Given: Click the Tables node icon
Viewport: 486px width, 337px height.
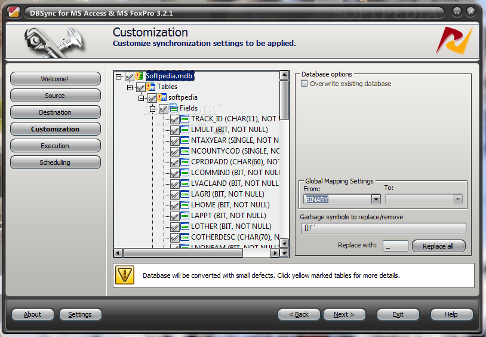Looking at the screenshot, I should tap(150, 87).
